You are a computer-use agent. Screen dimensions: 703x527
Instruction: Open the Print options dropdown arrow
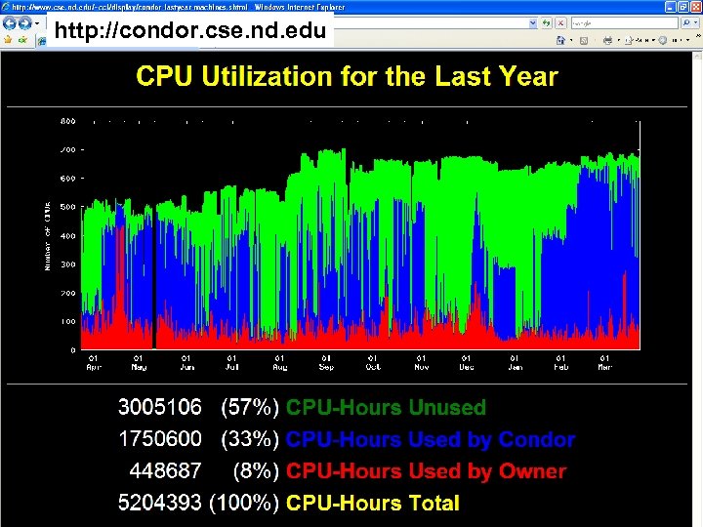coord(619,41)
